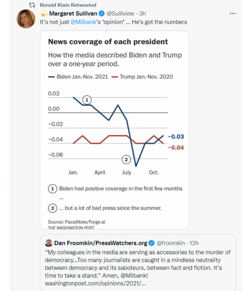Click the circled annotation 1 on chart
This screenshot has width=242, height=291.
[87, 100]
